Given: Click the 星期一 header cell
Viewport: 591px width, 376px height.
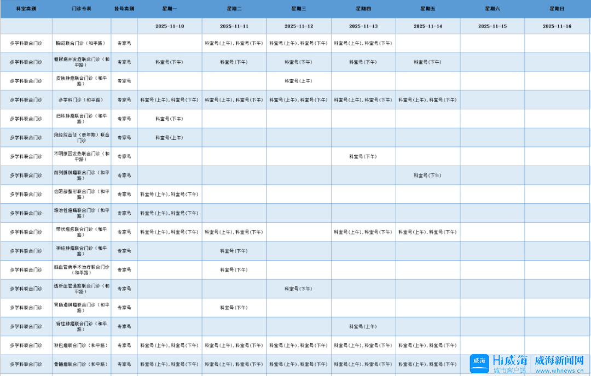Looking at the screenshot, I should click(170, 9).
